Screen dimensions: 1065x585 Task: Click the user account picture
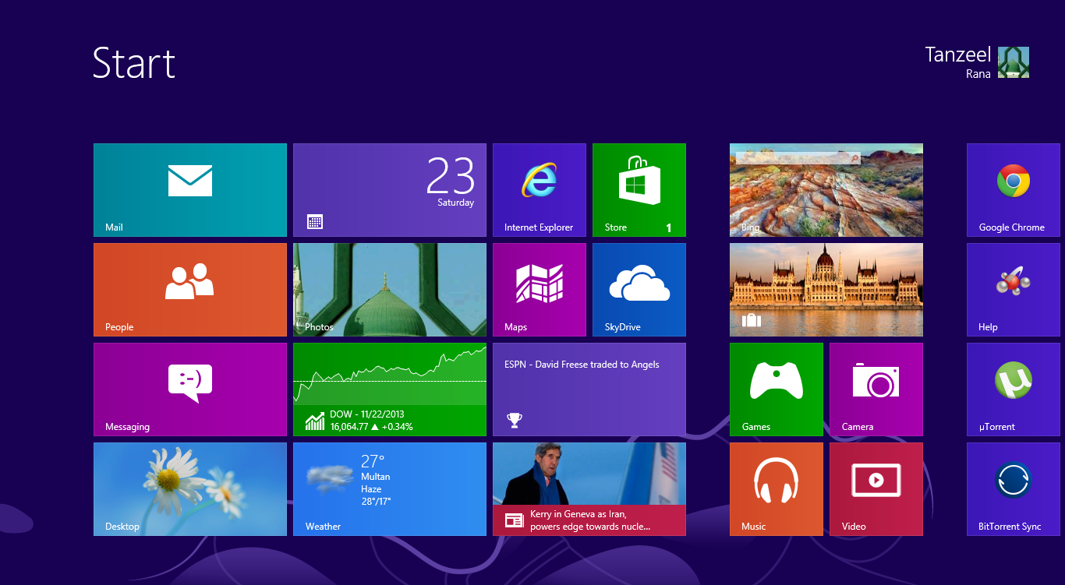tap(1014, 62)
